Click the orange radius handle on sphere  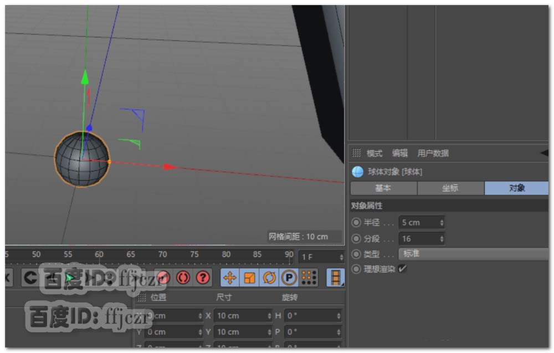109,162
